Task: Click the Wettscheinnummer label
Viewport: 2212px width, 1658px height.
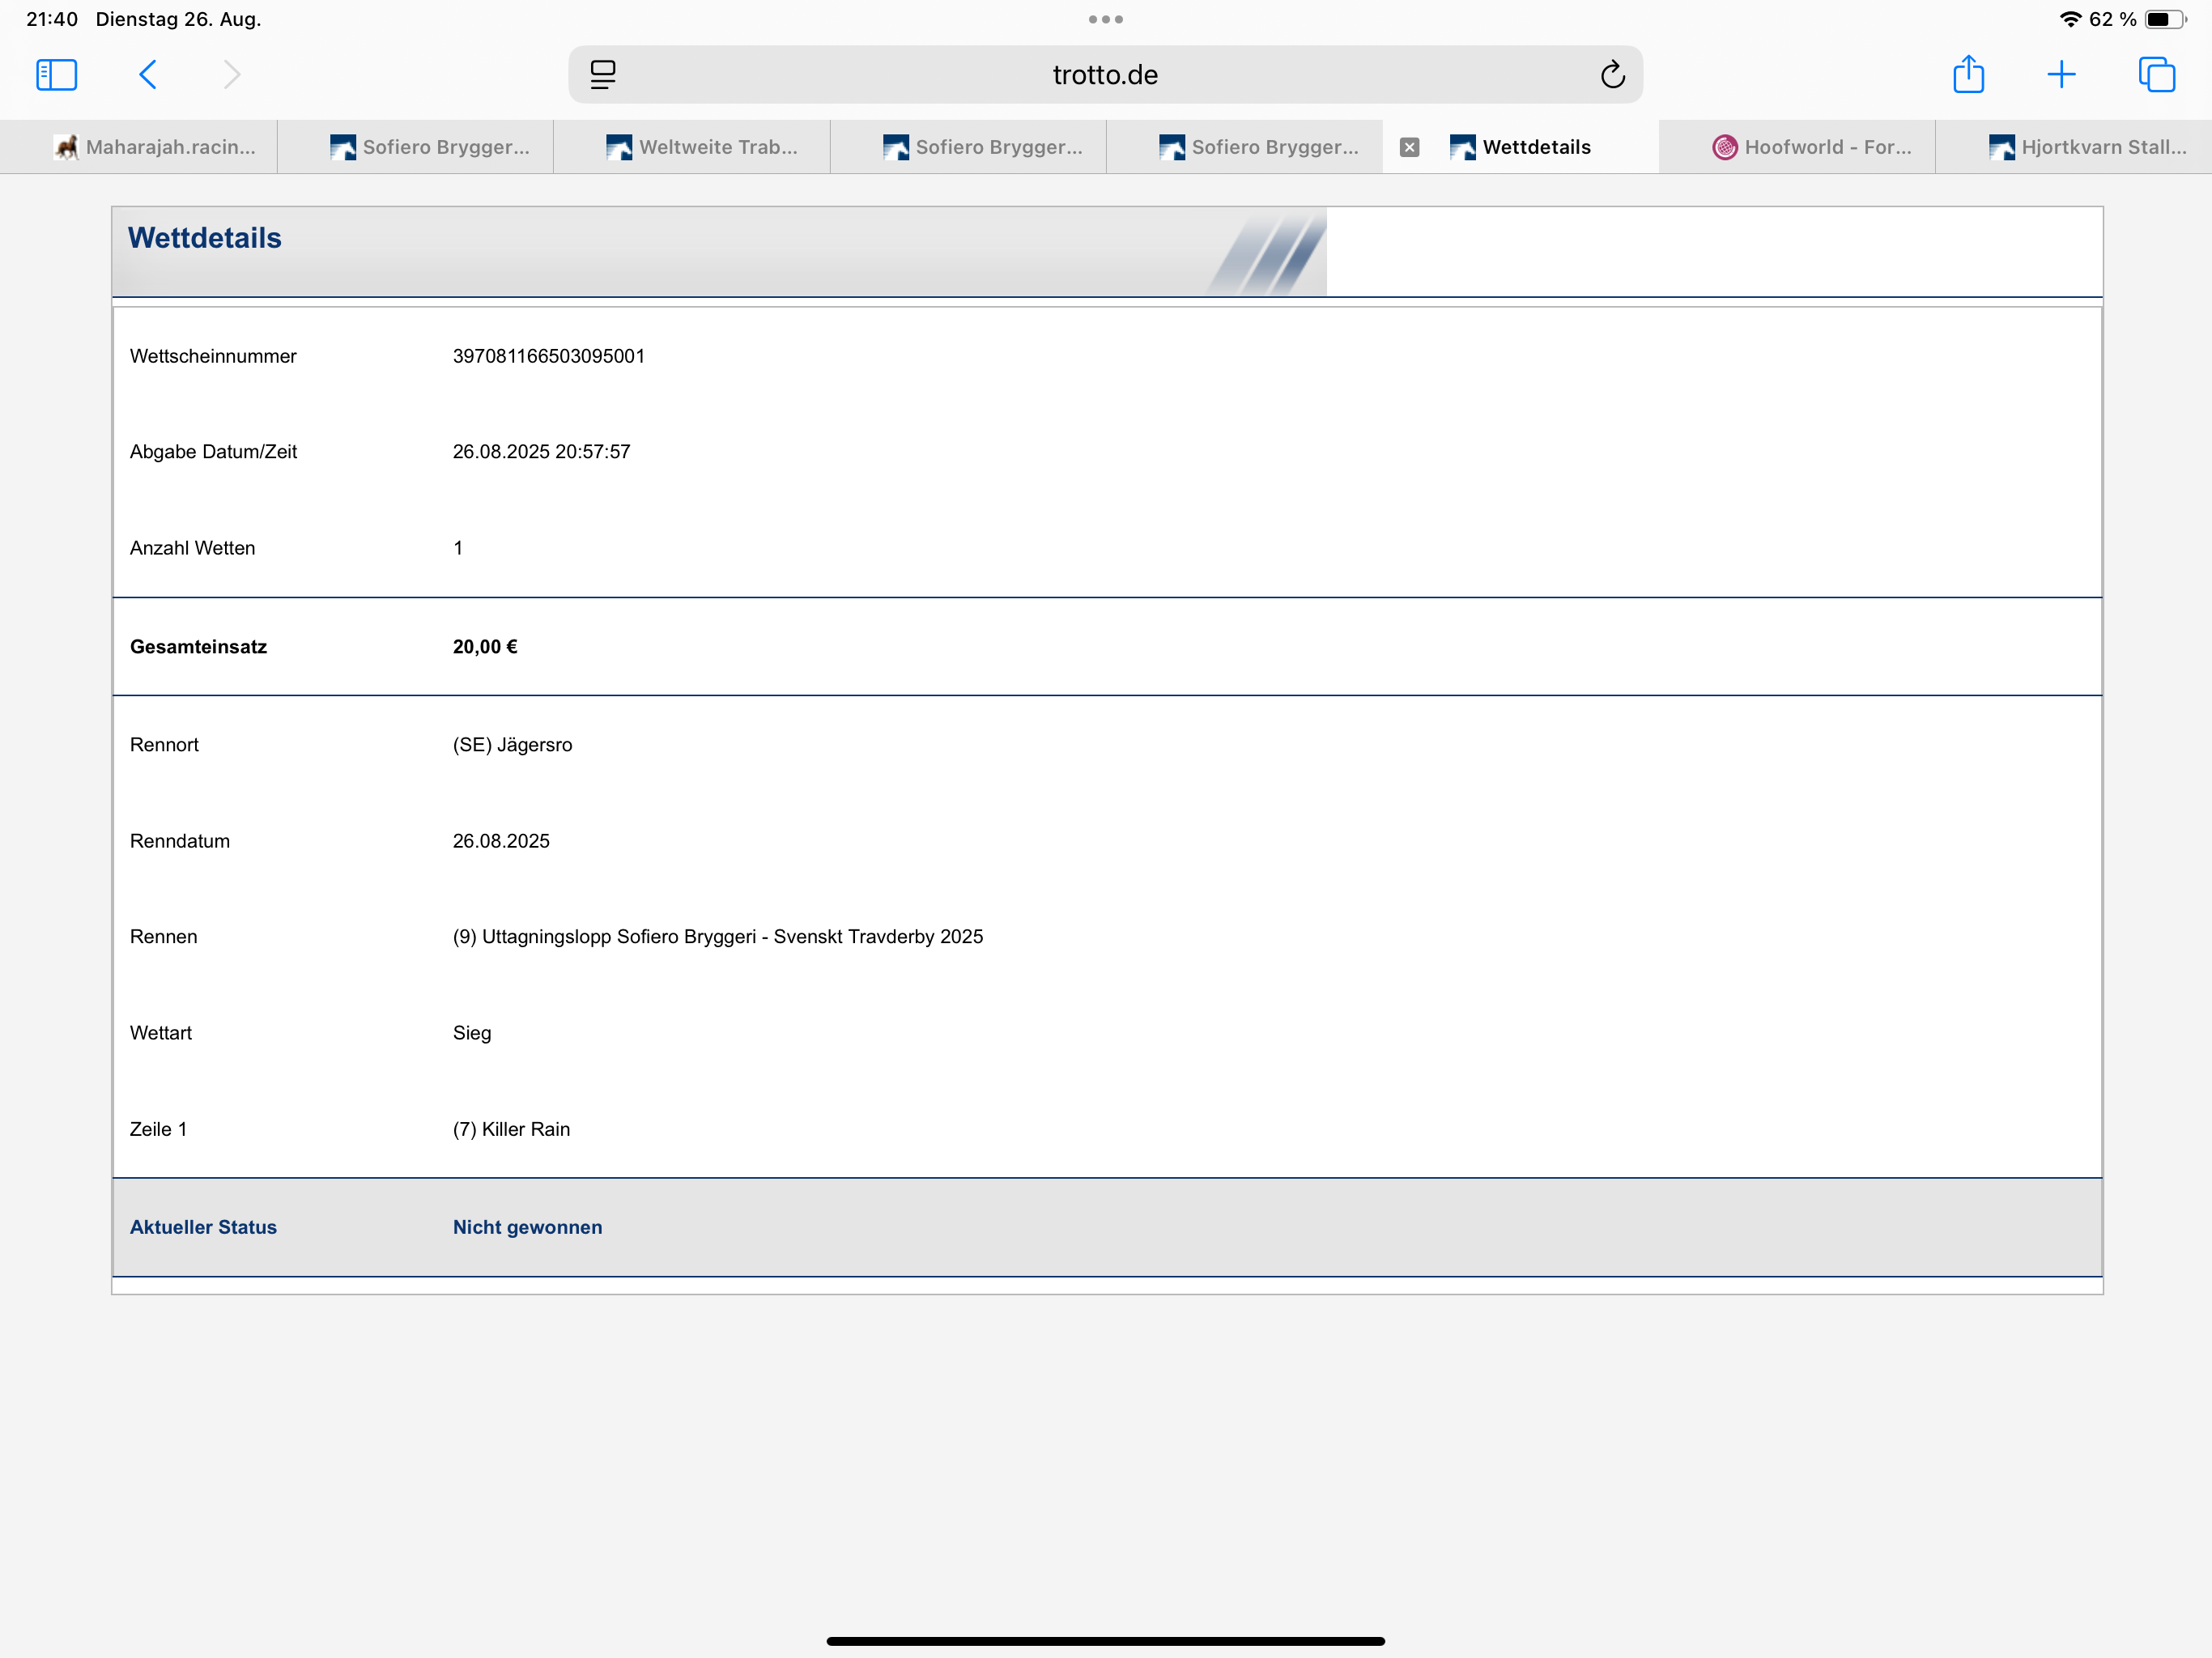Action: [213, 356]
